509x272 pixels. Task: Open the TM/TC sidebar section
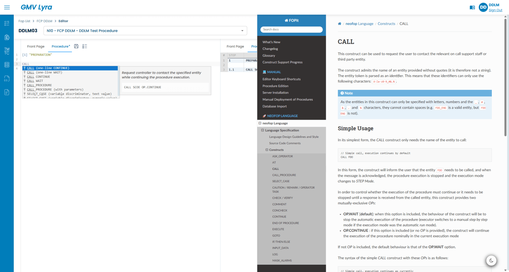(x=7, y=51)
